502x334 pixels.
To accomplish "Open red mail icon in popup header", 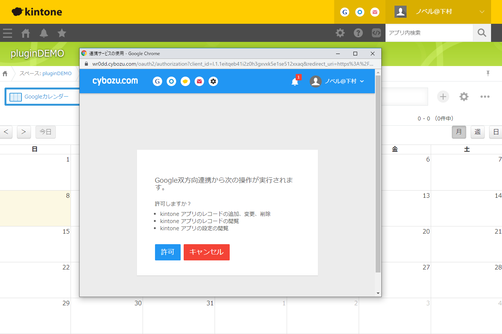I will tap(199, 81).
